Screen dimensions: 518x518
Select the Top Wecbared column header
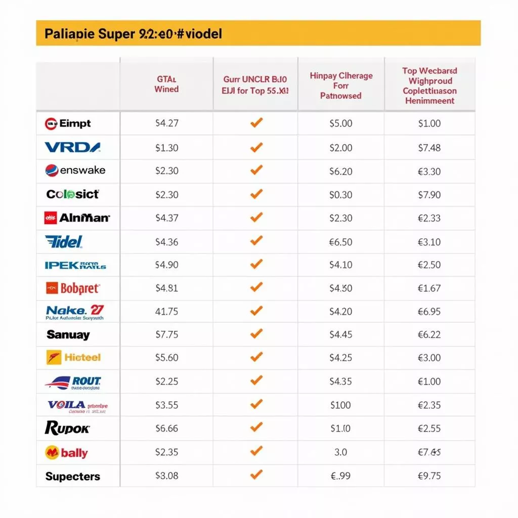point(429,85)
